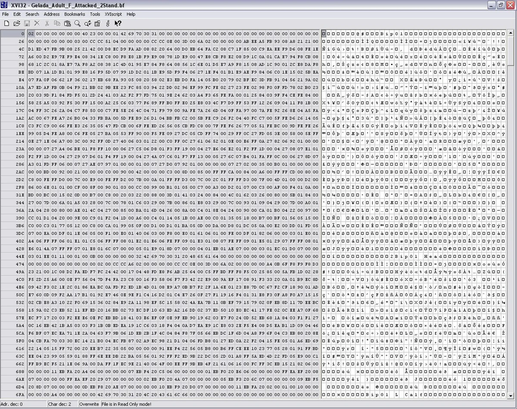
Task: Click the 'Char dec: 2' status field
Action: (x=62, y=404)
